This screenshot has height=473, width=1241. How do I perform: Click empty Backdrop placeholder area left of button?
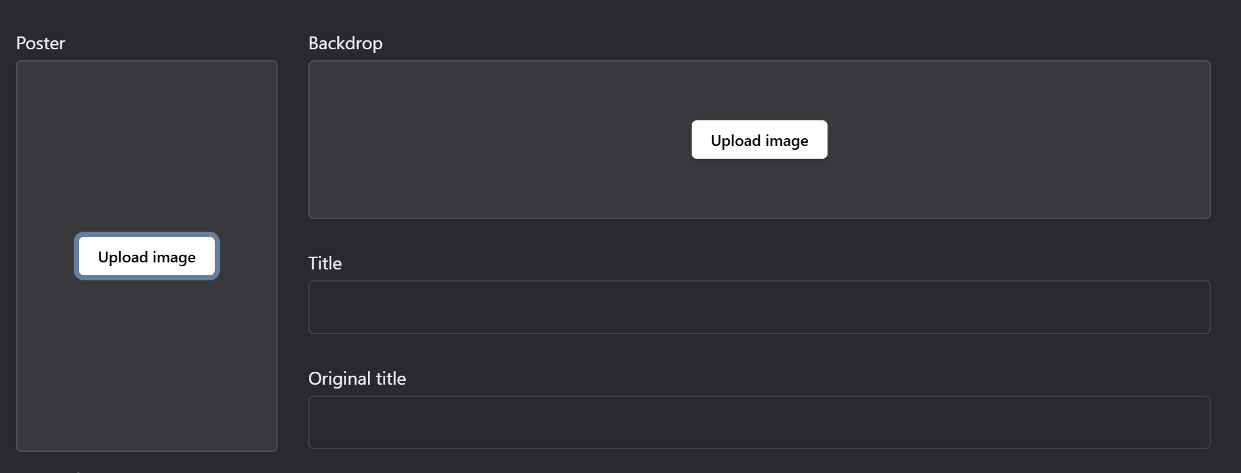(500, 140)
